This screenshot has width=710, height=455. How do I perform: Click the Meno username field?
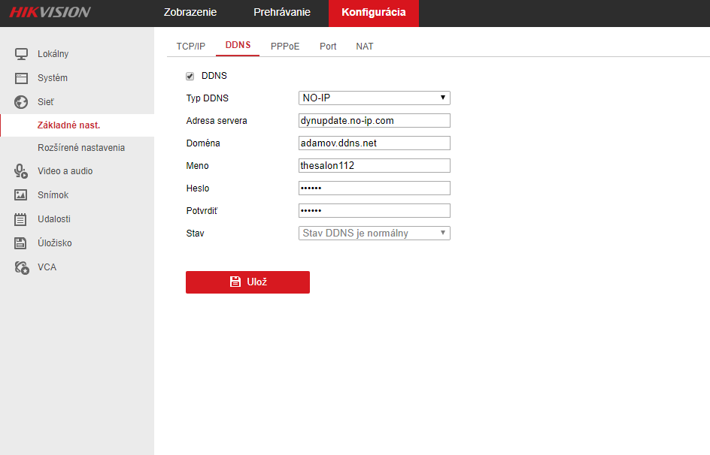[374, 166]
